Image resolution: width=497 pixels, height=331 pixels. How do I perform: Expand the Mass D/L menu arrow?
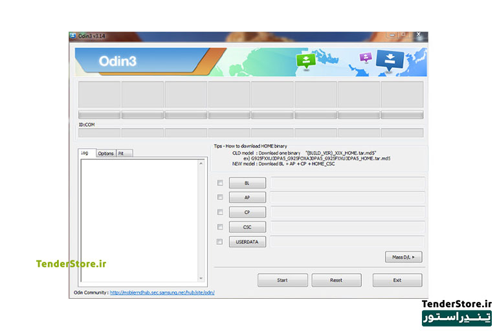414,257
